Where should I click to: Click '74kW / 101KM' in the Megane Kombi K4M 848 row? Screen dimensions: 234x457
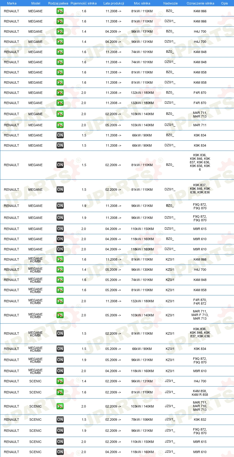tap(142, 280)
